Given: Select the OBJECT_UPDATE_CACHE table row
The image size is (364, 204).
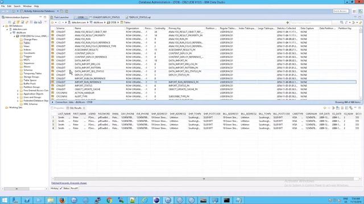Looking at the screenshot, I should point(203,90).
